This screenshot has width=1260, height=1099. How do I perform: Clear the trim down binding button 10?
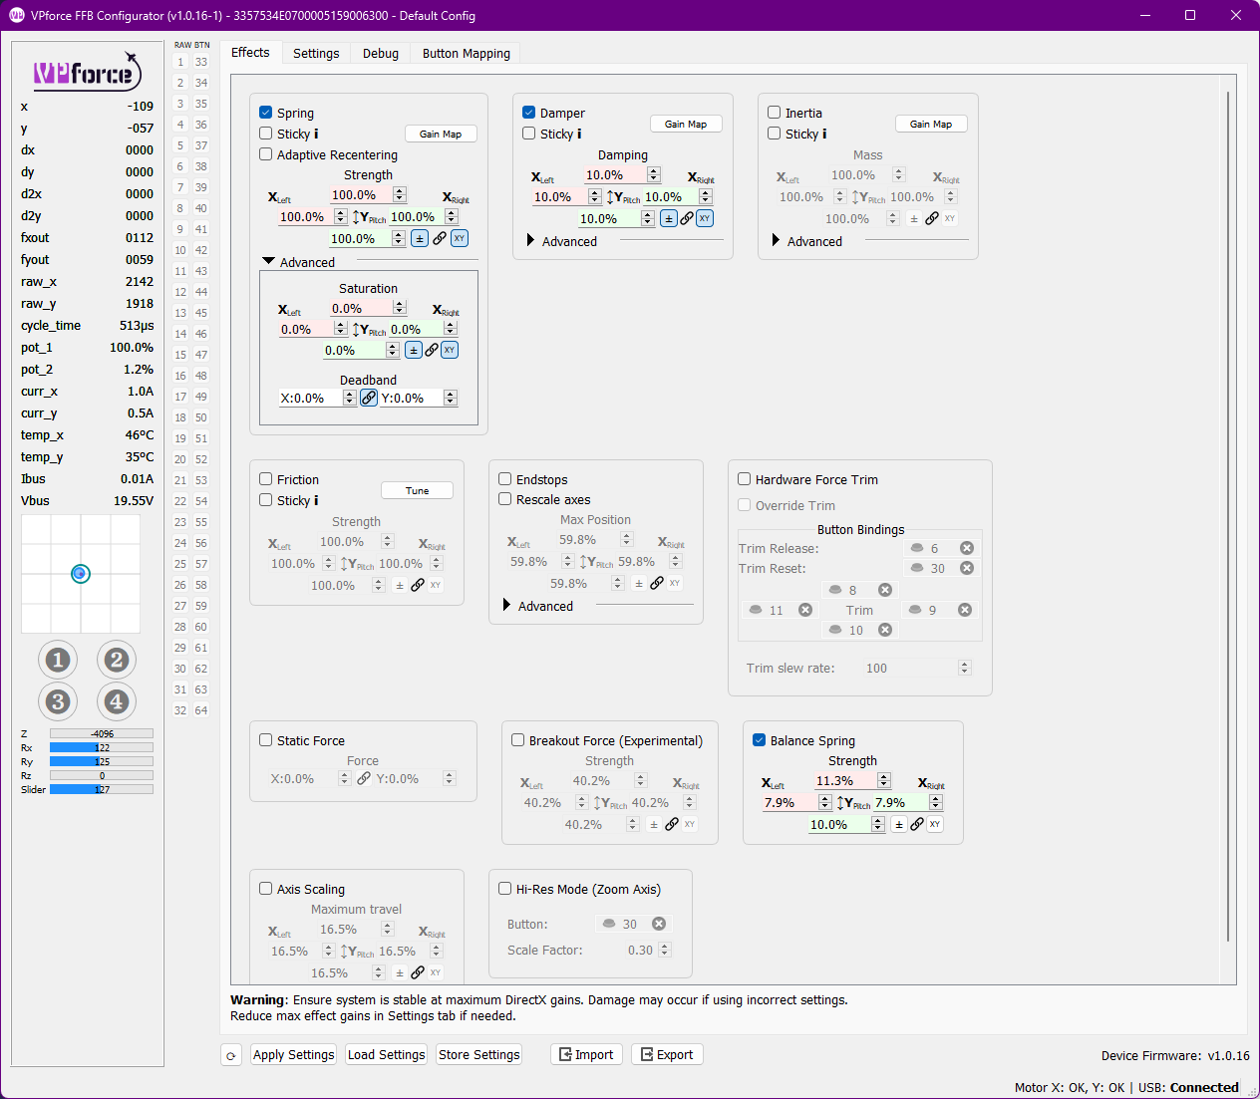point(884,630)
